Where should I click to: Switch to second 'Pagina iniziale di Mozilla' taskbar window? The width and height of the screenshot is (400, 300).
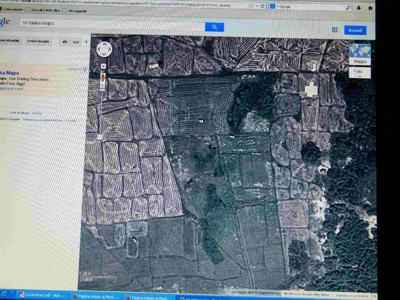[148, 297]
